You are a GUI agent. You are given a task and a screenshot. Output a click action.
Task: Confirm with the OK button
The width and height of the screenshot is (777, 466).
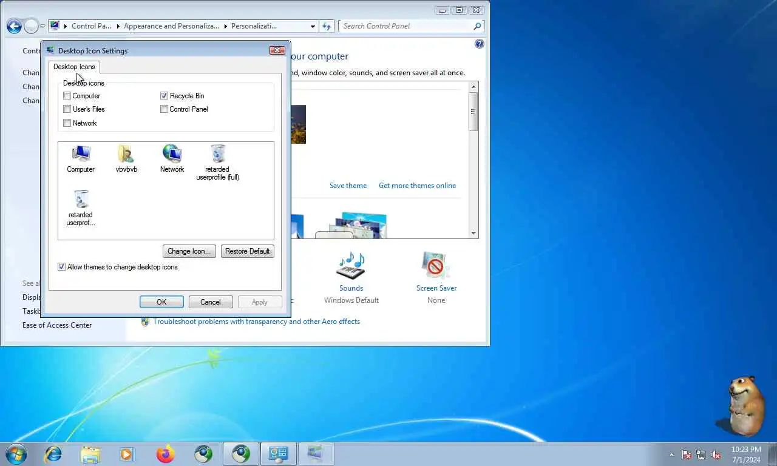pyautogui.click(x=161, y=302)
